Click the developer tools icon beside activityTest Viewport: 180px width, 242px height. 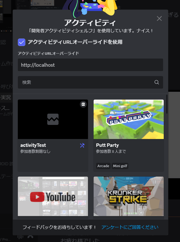click(x=82, y=145)
